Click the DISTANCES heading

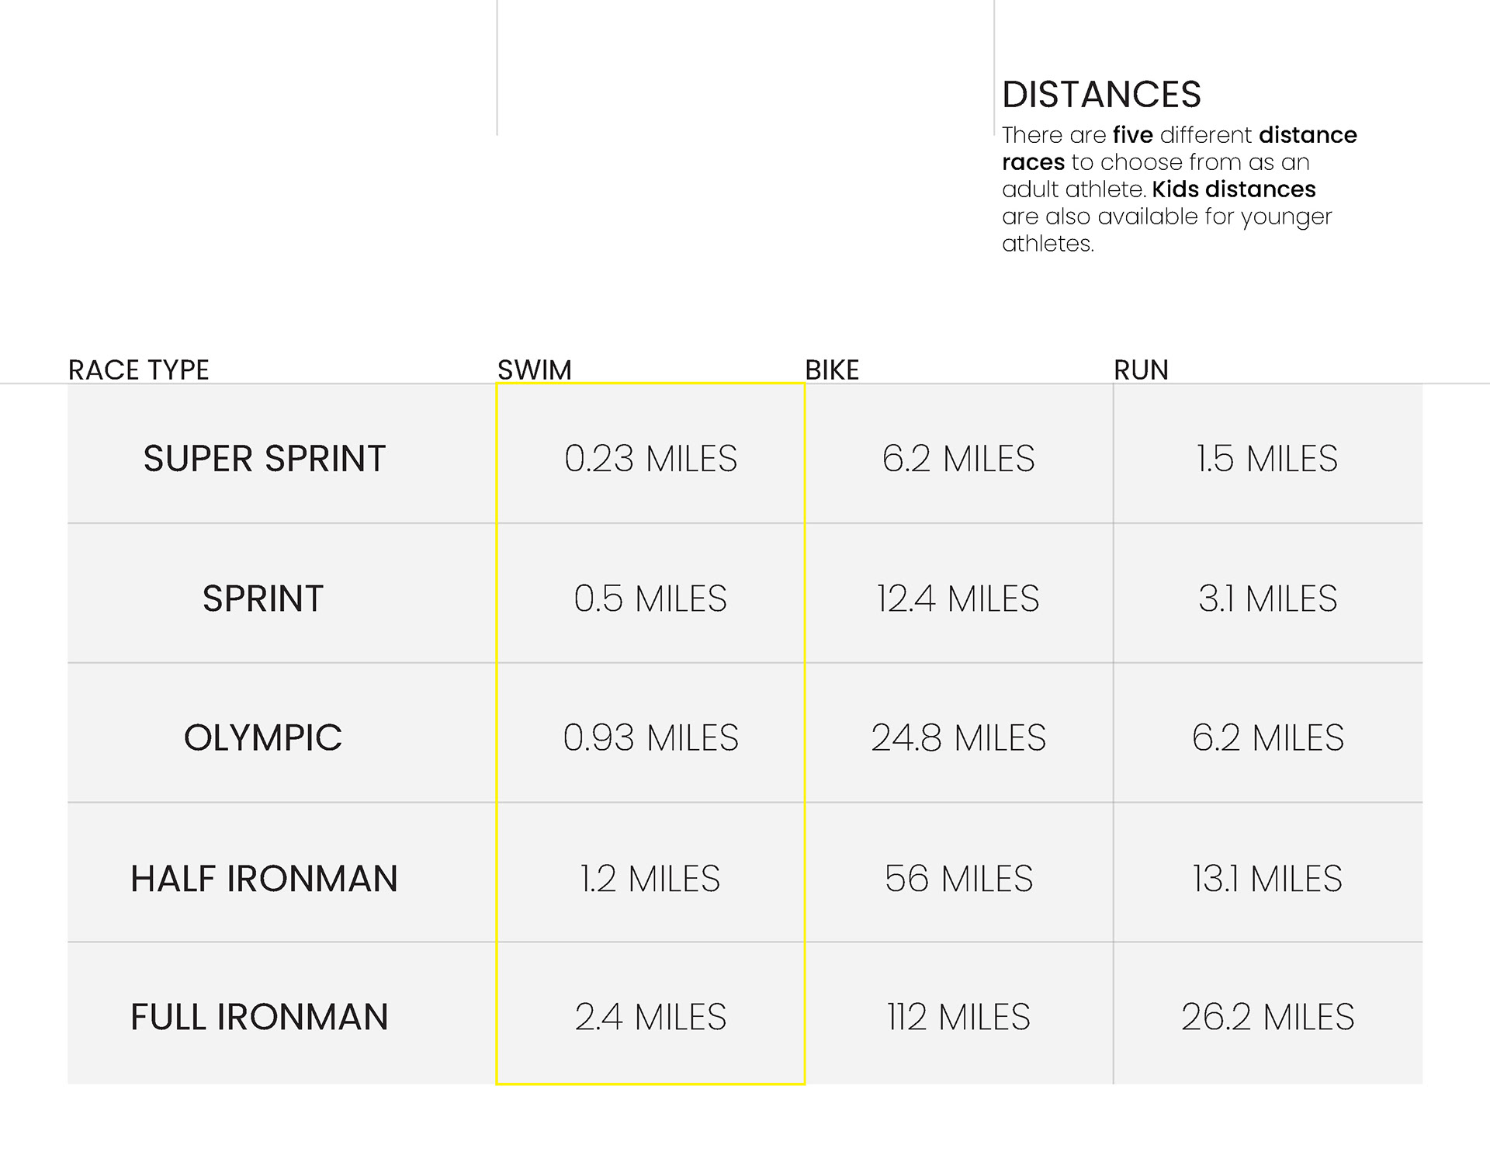(1101, 95)
